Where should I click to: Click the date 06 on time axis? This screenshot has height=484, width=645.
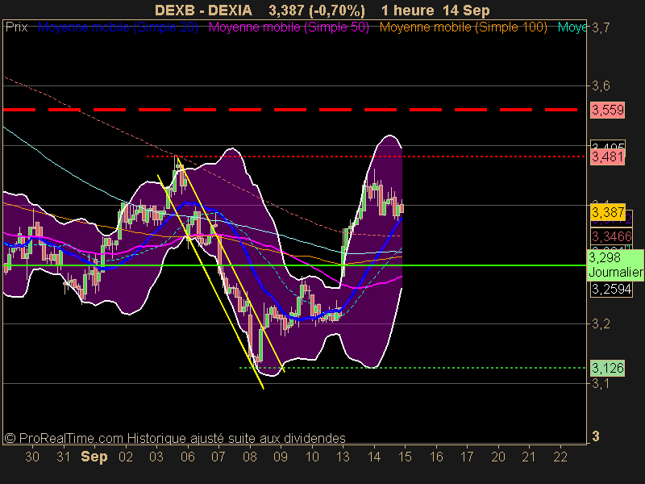point(188,457)
